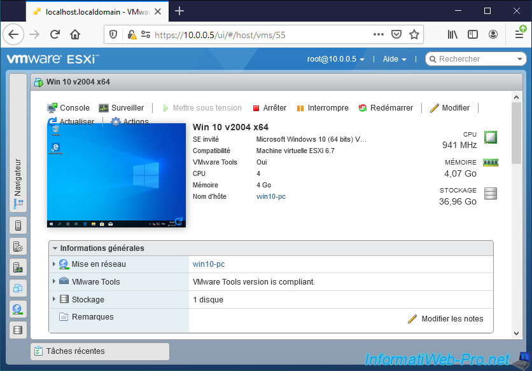
Task: Open the VM Console
Action: click(68, 108)
